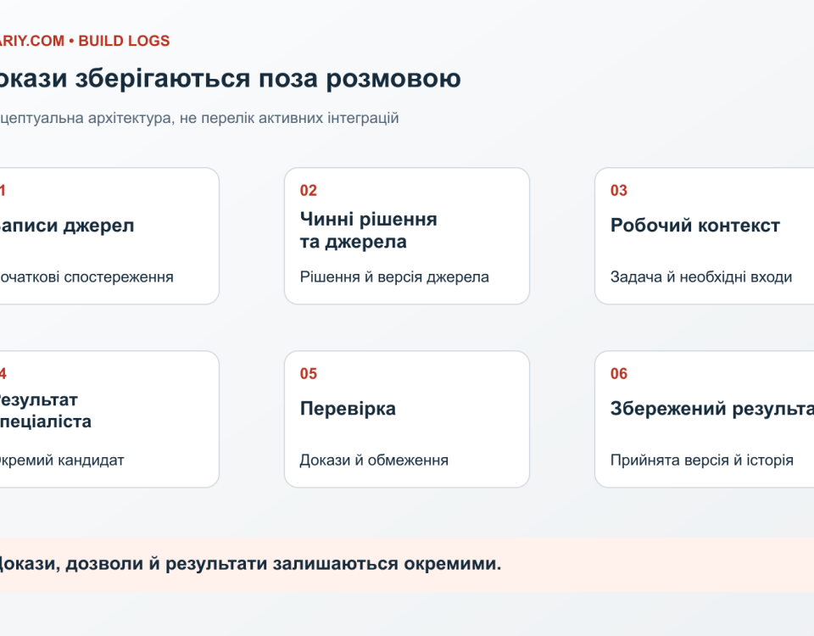Click 'Докази й обмеження' text
814x636 pixels.
click(374, 460)
